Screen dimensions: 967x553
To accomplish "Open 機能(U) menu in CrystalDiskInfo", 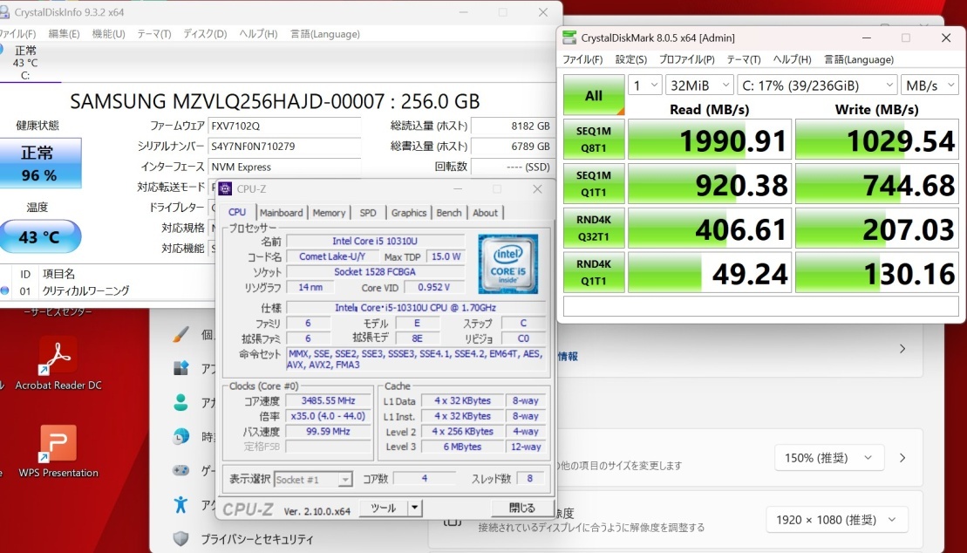I will pyautogui.click(x=108, y=34).
